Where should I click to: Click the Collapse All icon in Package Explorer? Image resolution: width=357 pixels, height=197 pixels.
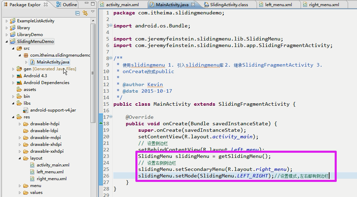78,13
